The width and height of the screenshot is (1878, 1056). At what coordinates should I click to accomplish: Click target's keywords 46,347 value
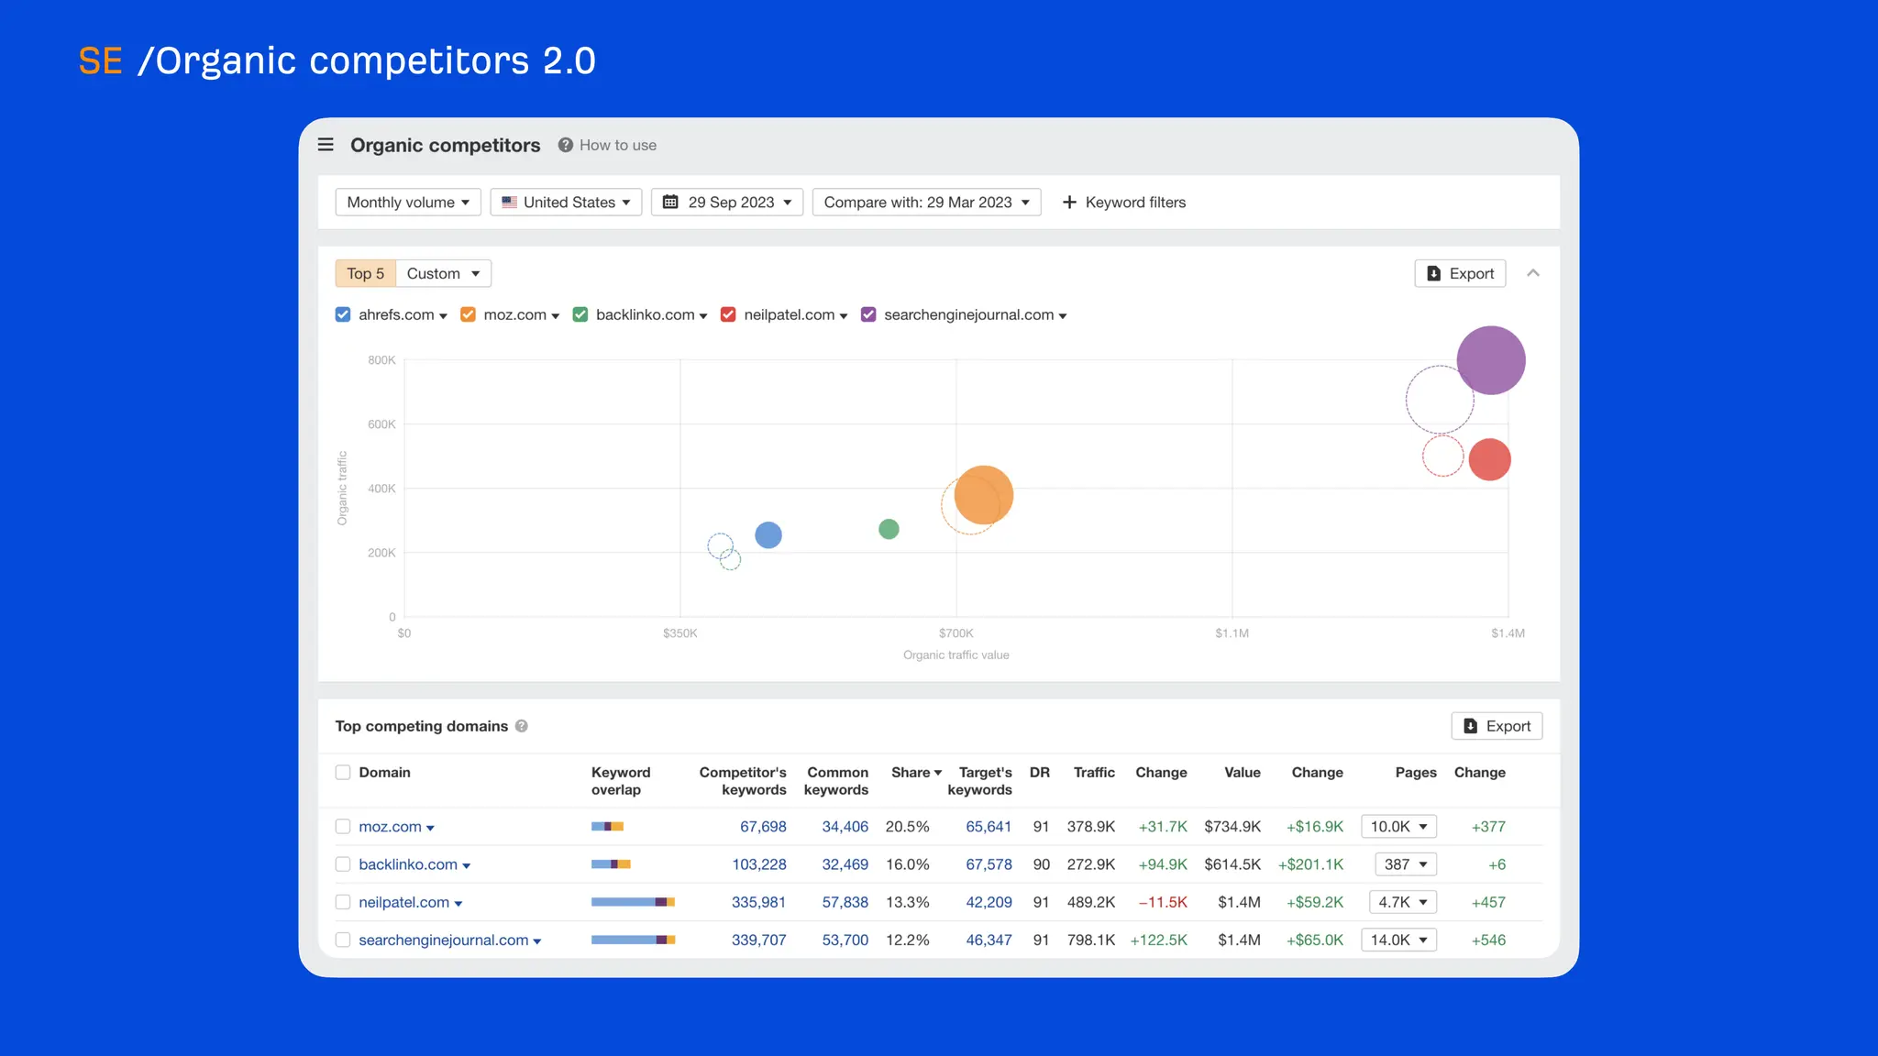tap(989, 940)
